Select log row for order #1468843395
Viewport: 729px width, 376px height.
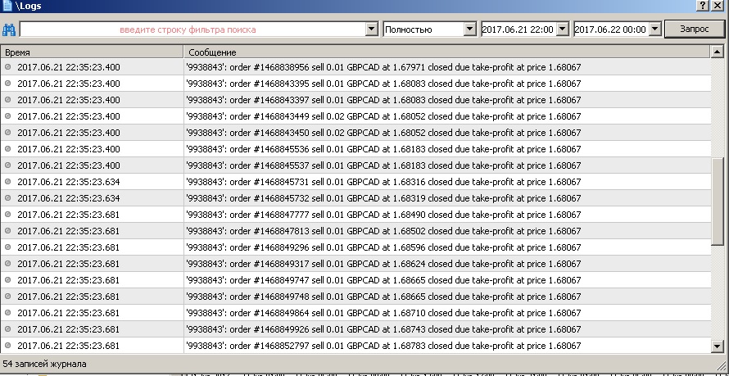355,84
